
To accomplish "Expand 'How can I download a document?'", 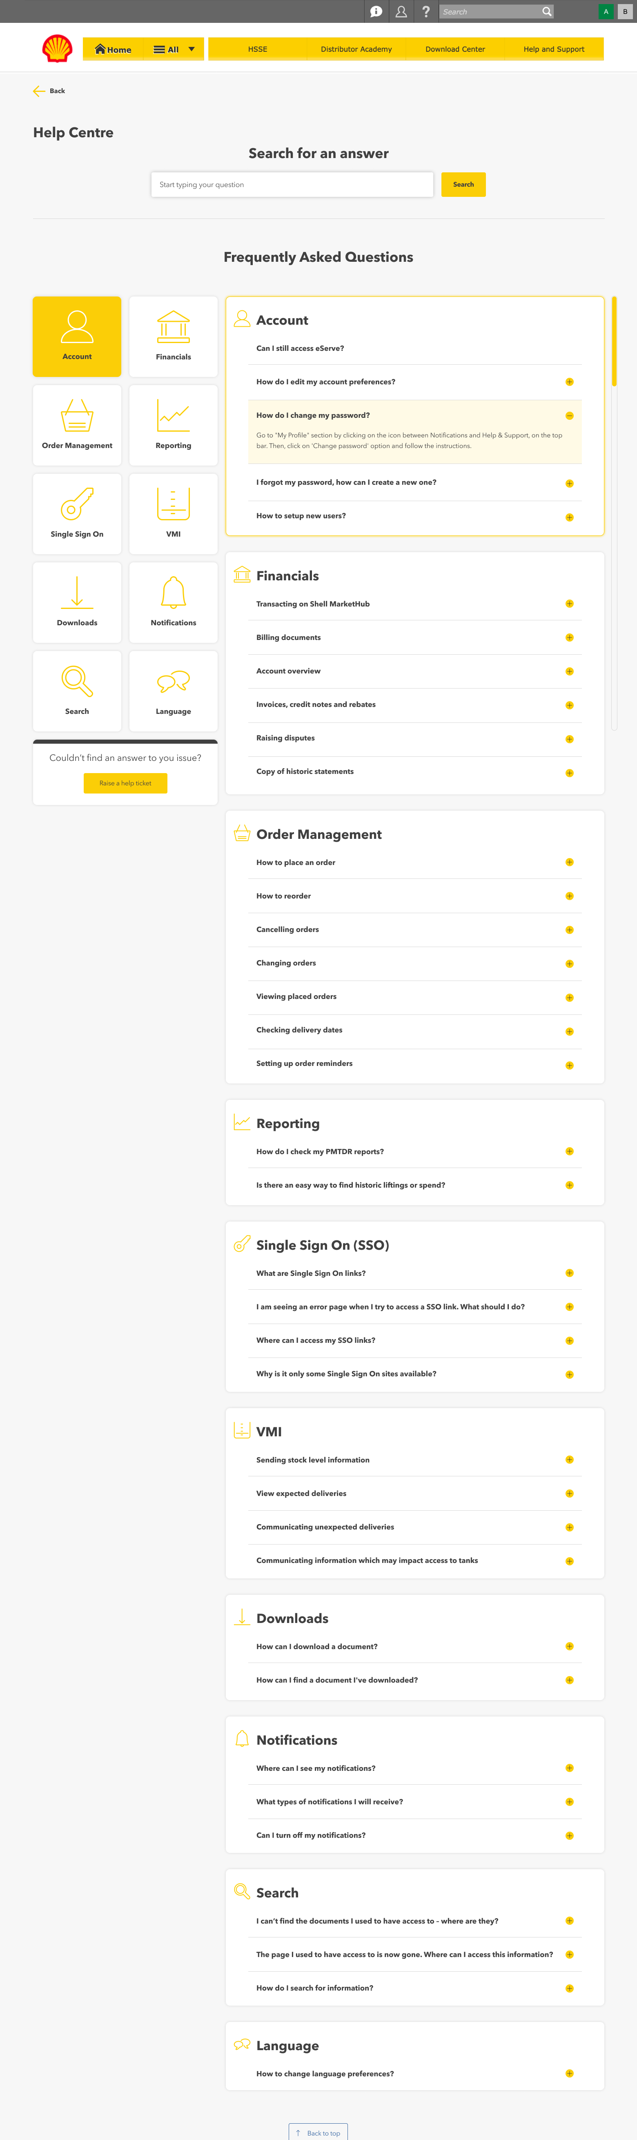I will point(569,1647).
